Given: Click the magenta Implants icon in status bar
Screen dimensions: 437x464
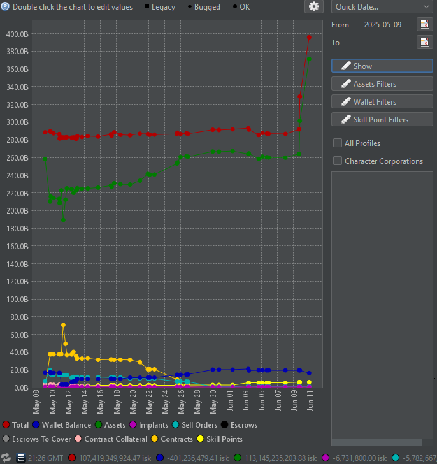Looking at the screenshot, I should click(326, 458).
